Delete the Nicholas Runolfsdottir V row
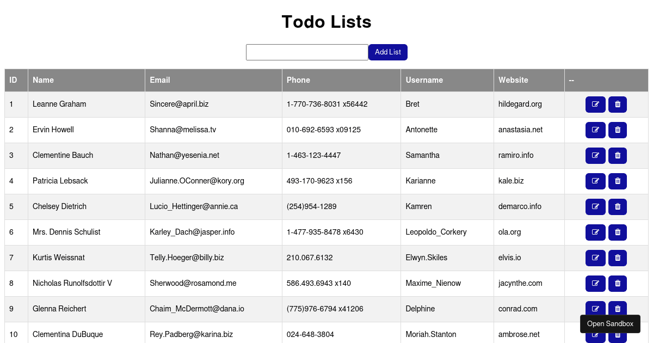The width and height of the screenshot is (653, 343). [x=618, y=284]
